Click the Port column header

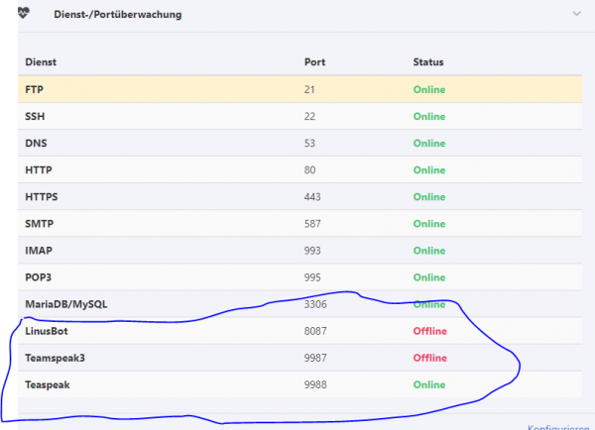(314, 61)
